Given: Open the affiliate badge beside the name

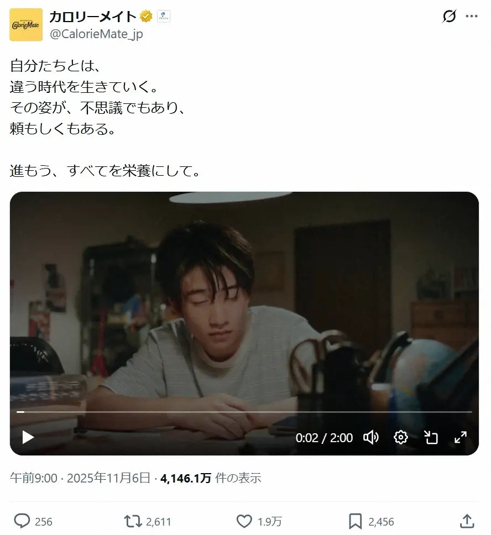Looking at the screenshot, I should [x=164, y=16].
